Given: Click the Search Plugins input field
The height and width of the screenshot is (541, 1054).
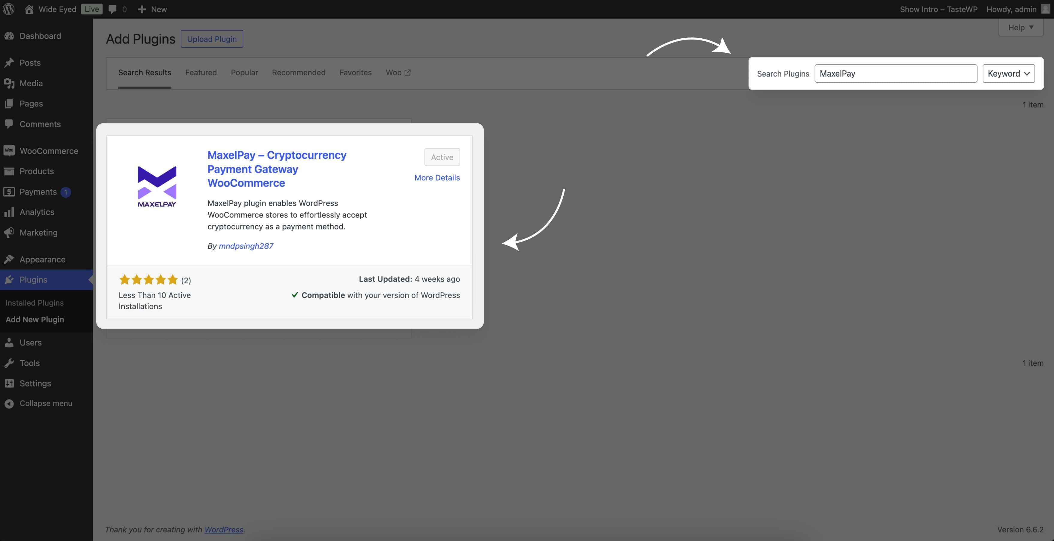Looking at the screenshot, I should (895, 74).
